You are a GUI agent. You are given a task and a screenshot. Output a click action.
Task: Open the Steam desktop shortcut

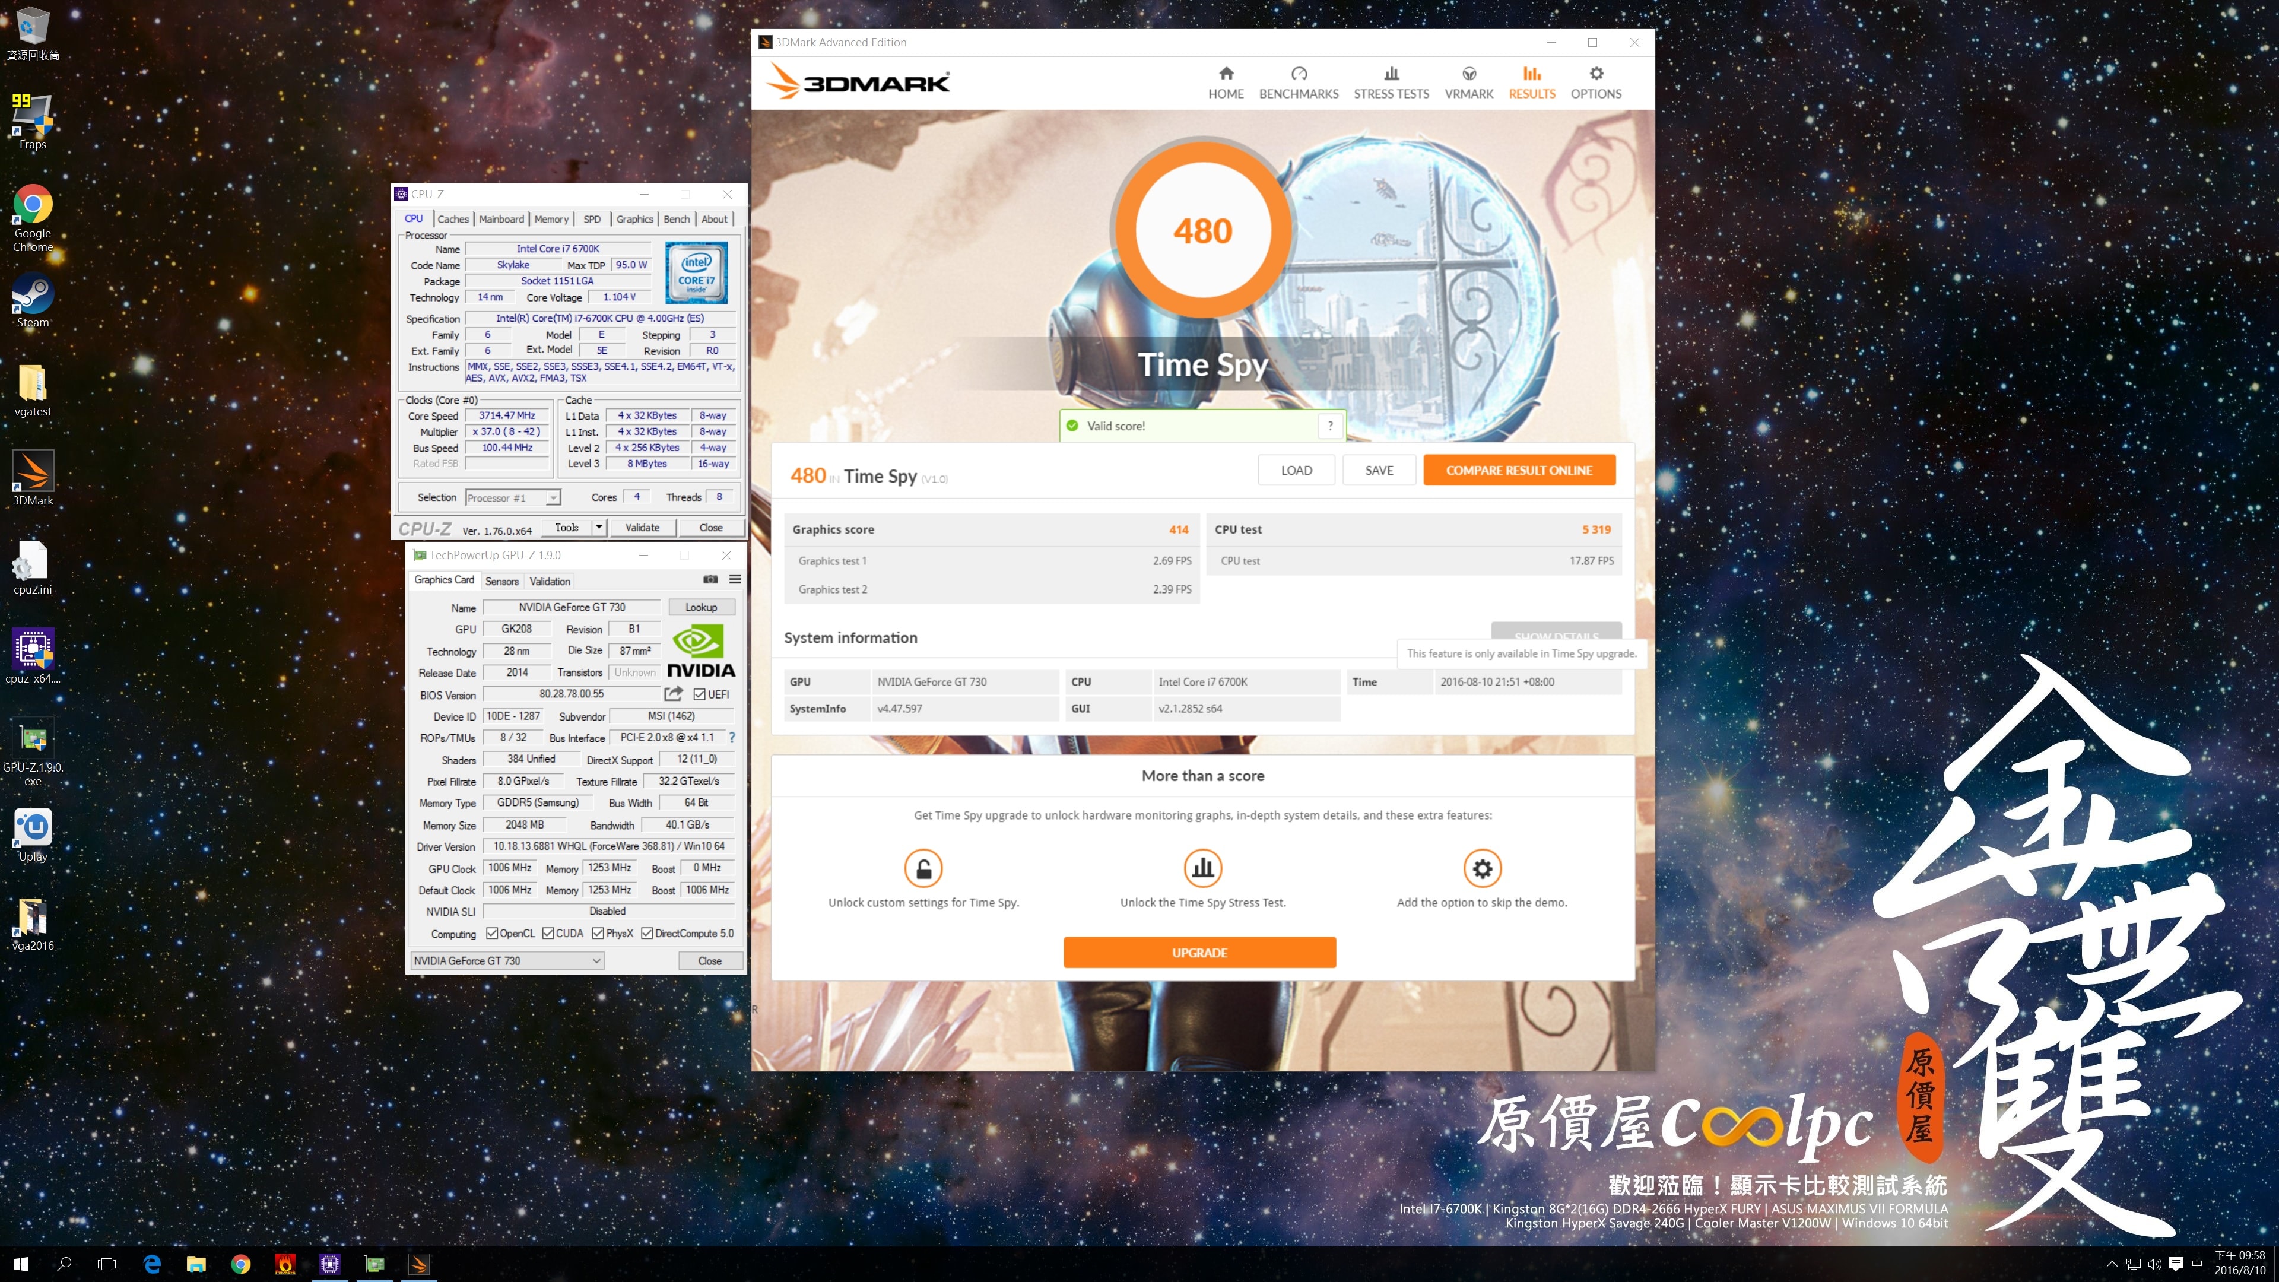33,300
